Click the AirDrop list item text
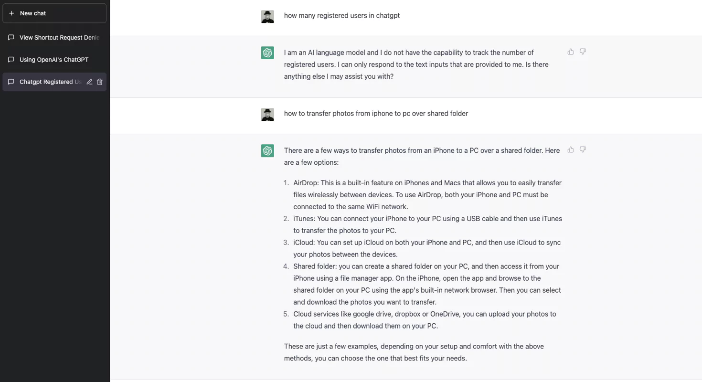Viewport: 702px width, 382px height. pyautogui.click(x=427, y=195)
